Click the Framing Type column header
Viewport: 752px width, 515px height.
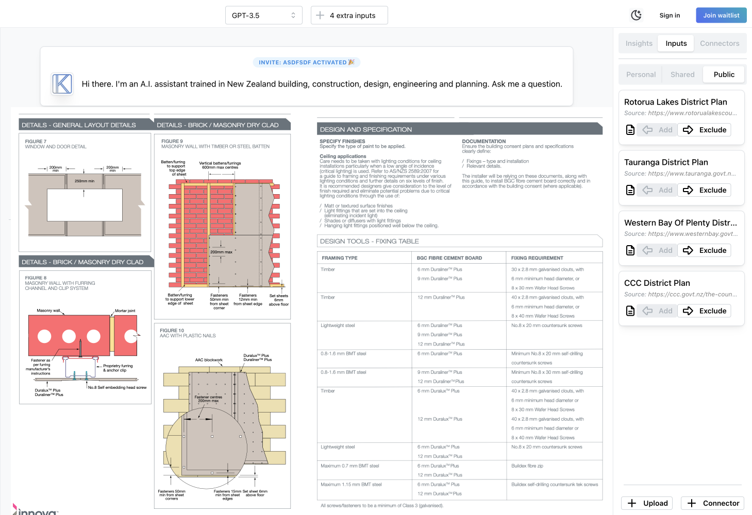pyautogui.click(x=339, y=258)
